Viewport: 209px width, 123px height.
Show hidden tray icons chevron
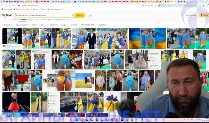click(185, 119)
